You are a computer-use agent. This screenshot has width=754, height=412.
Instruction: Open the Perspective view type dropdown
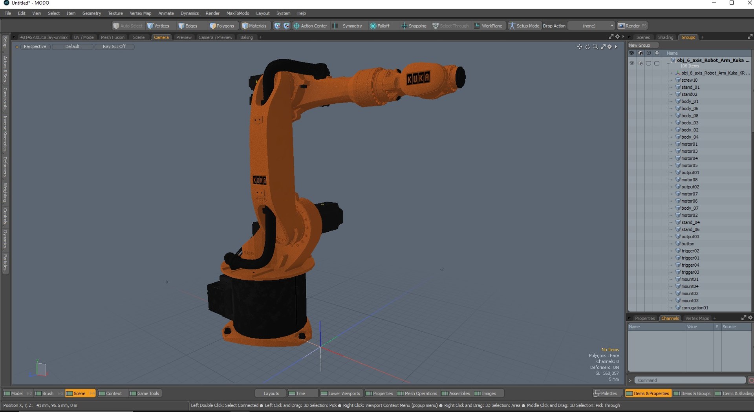35,47
